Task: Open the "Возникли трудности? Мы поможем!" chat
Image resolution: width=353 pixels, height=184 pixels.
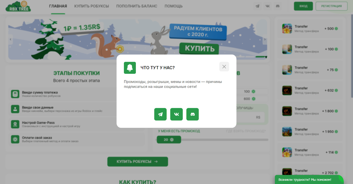Action: pyautogui.click(x=309, y=180)
